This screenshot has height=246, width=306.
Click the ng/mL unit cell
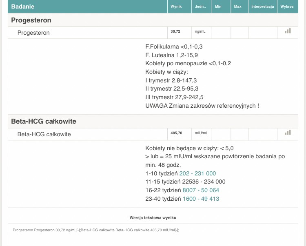coord(200,31)
